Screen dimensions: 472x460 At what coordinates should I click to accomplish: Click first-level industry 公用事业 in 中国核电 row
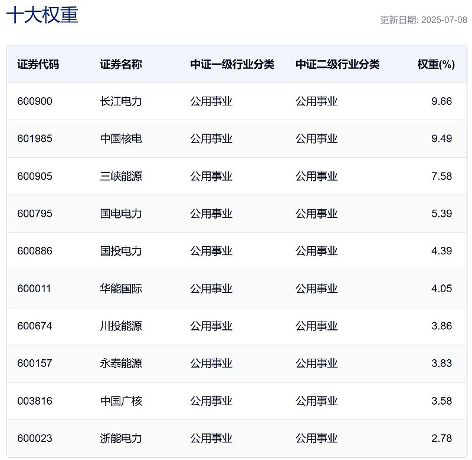click(x=211, y=138)
